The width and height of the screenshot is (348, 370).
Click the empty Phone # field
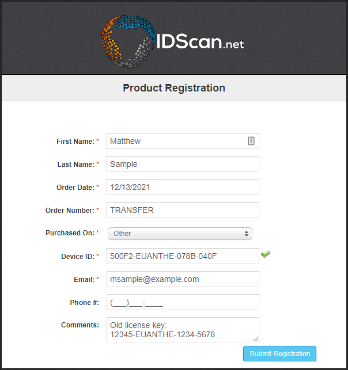(183, 302)
